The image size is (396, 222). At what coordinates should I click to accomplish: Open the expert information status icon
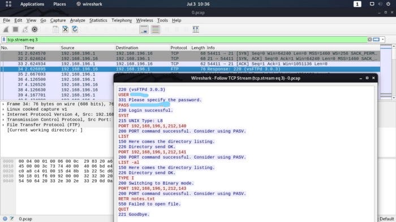pyautogui.click(x=5, y=219)
